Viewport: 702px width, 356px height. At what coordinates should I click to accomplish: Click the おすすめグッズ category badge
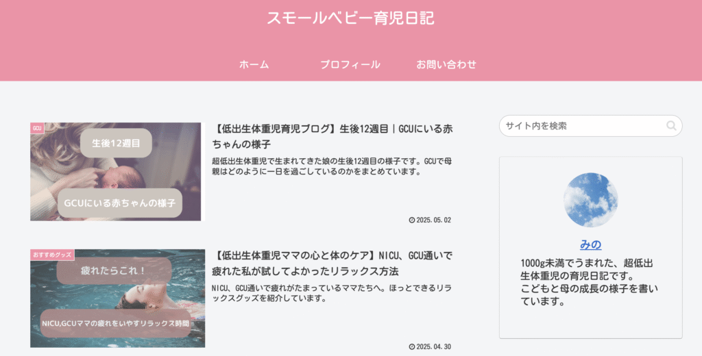tap(52, 255)
